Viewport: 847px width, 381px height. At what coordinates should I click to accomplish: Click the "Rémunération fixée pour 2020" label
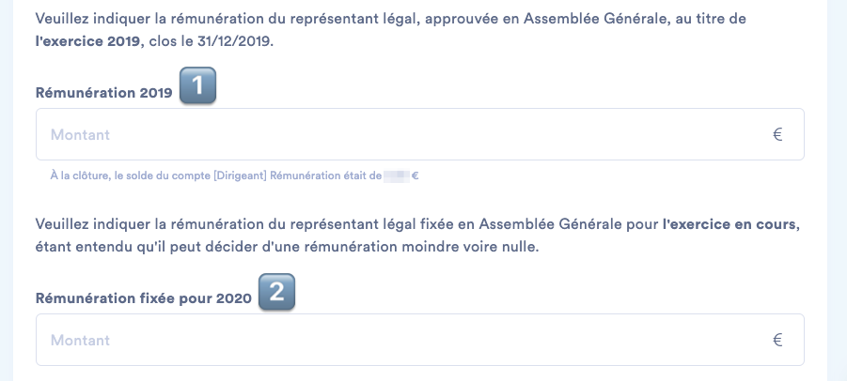143,298
